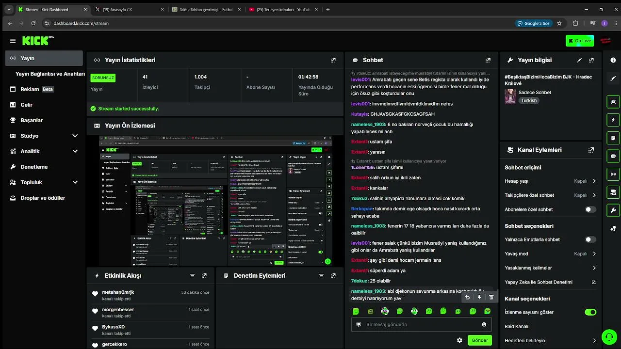
Task: Select Yayın in the sidebar
Action: 44,58
